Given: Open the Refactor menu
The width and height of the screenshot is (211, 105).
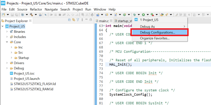Looking at the screenshot, I should tap(36, 10).
